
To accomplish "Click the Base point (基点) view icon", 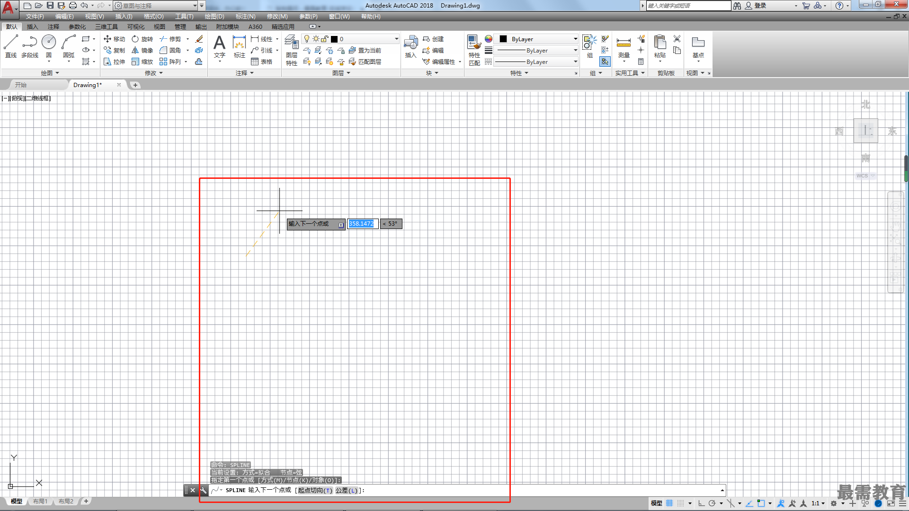I will click(698, 46).
